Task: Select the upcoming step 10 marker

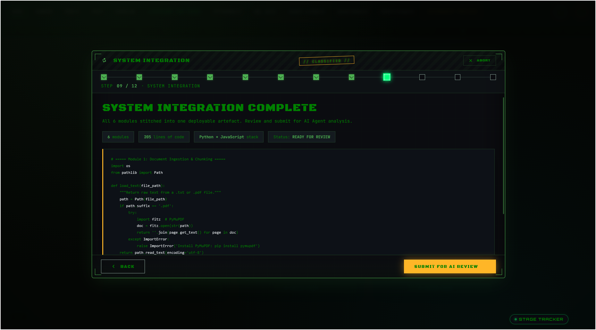Action: pos(422,77)
